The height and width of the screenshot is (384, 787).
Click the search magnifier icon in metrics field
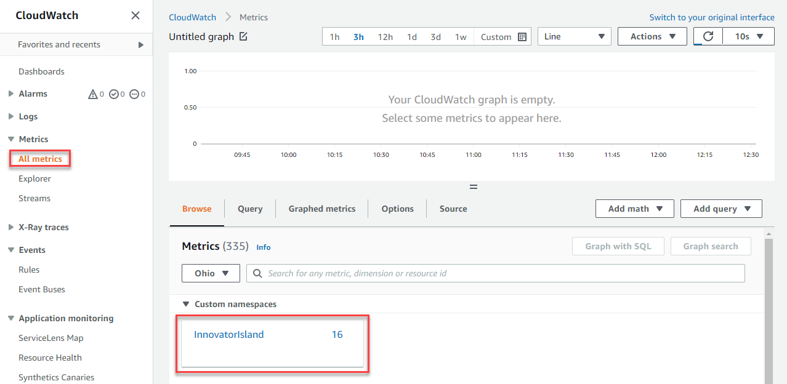coord(257,273)
